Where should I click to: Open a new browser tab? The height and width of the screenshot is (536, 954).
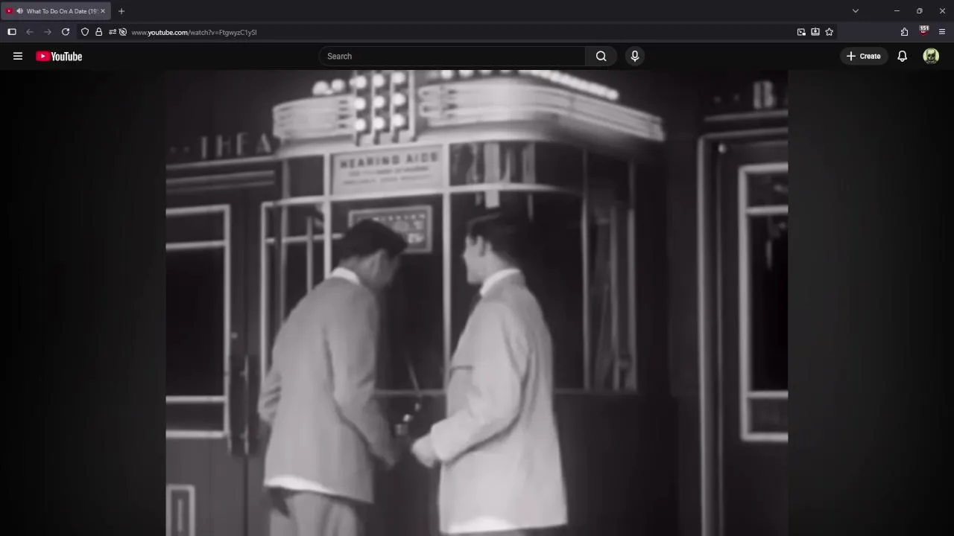[x=121, y=11]
